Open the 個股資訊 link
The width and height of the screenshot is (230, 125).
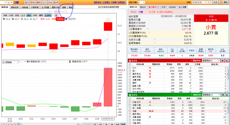click(x=97, y=2)
